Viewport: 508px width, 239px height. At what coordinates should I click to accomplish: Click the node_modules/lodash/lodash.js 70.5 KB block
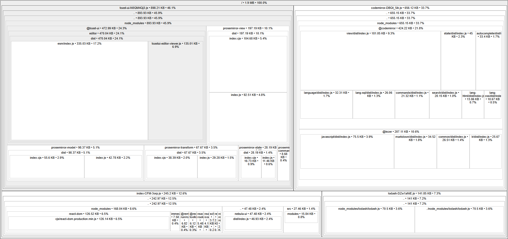pos(370,219)
